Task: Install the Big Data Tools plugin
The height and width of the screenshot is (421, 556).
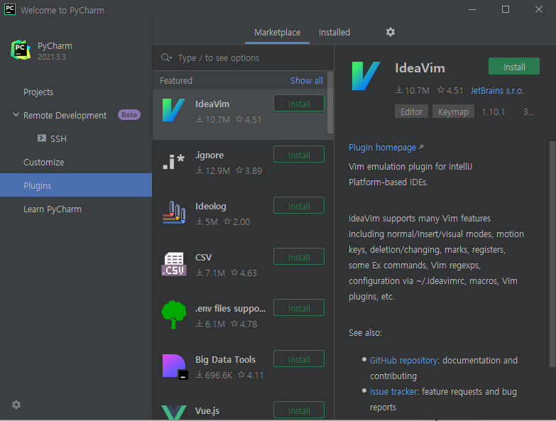Action: pos(299,359)
